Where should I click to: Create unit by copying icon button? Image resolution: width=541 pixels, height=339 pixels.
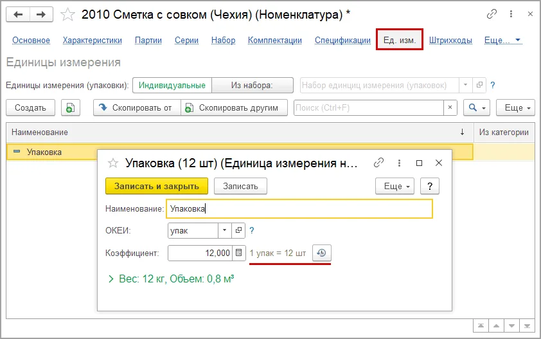[71, 108]
